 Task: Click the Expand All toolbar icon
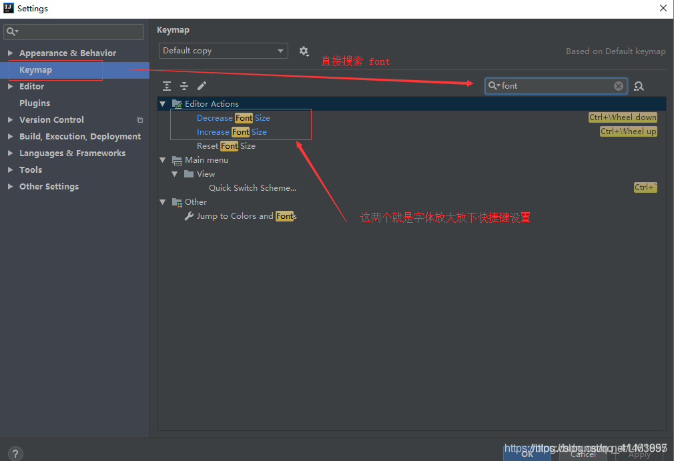167,86
